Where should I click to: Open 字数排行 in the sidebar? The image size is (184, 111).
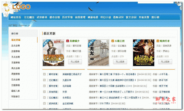[16, 97]
